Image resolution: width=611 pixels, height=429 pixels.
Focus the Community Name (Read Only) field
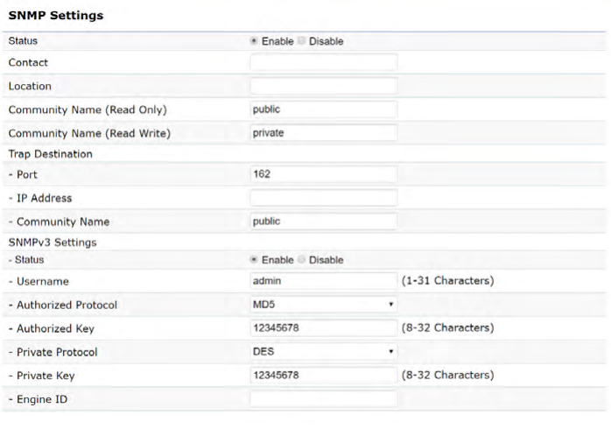coord(323,110)
